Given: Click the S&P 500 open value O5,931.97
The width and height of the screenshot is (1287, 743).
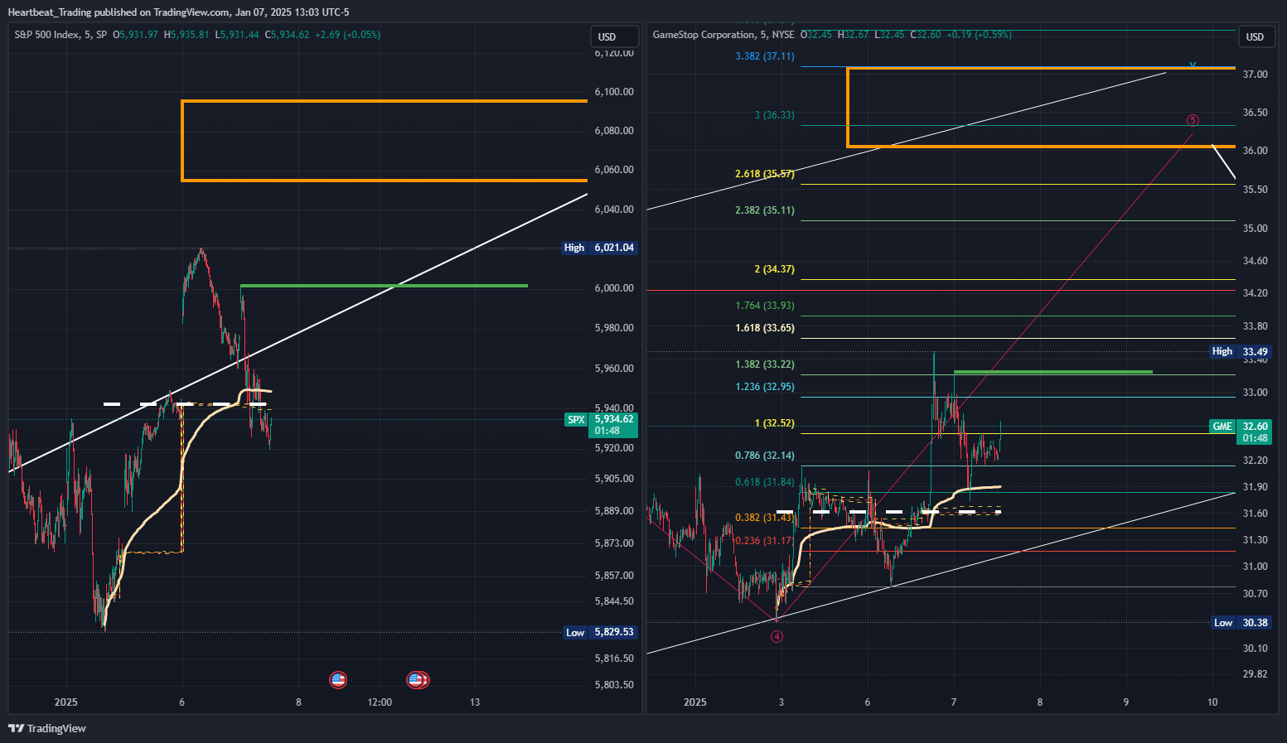Looking at the screenshot, I should coord(135,35).
